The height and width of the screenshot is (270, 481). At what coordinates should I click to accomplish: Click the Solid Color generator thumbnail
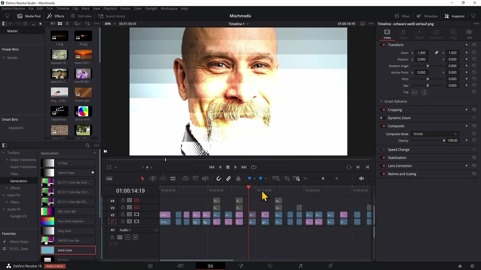coord(48,250)
